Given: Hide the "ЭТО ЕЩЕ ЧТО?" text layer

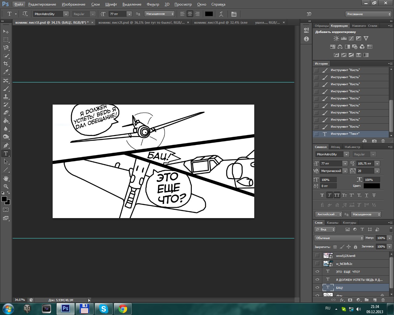Looking at the screenshot, I should point(317,272).
